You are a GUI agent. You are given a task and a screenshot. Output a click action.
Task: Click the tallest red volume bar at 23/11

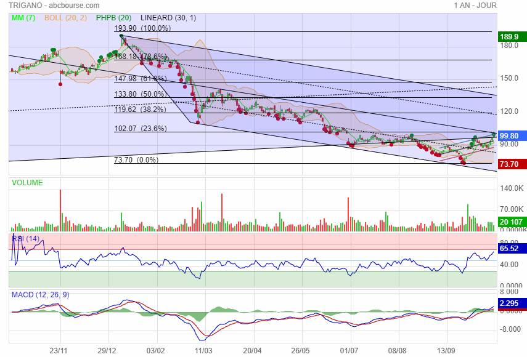coord(60,211)
